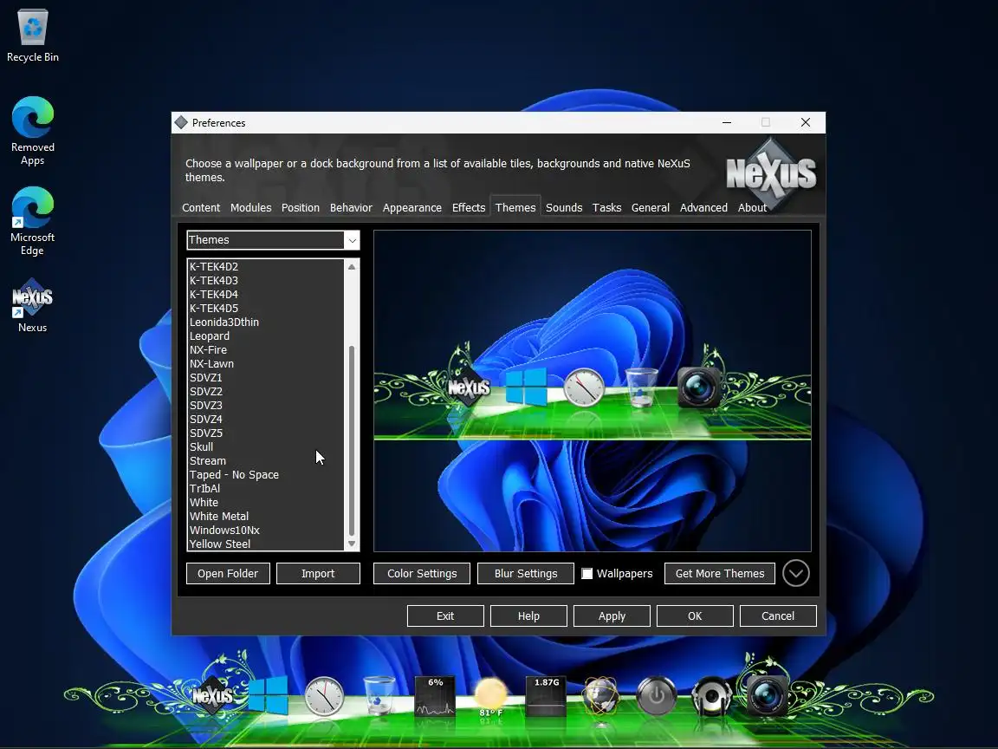Select the K-TEK4D5 theme
This screenshot has width=998, height=749.
point(266,309)
